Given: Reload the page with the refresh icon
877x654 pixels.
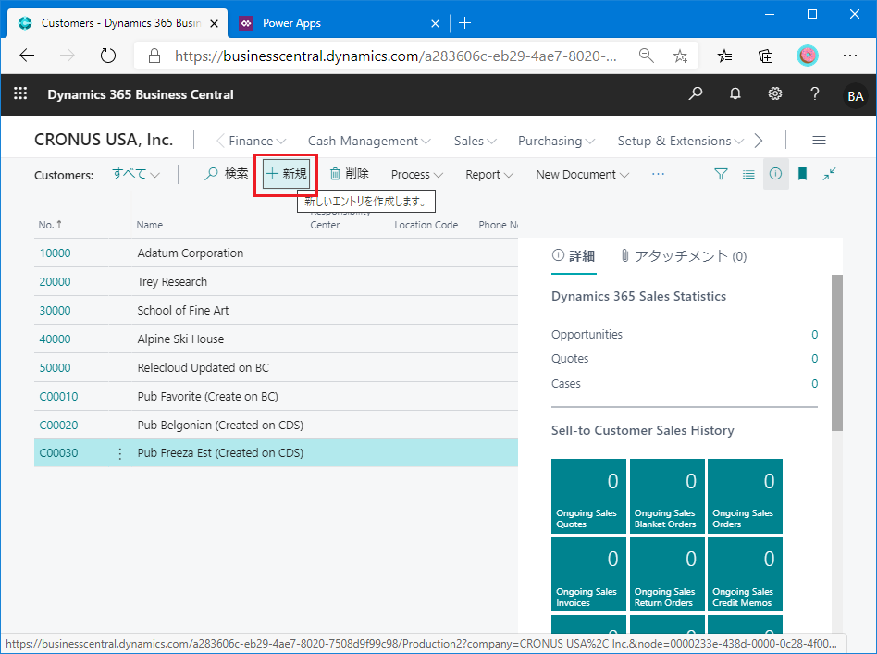Looking at the screenshot, I should tap(107, 56).
